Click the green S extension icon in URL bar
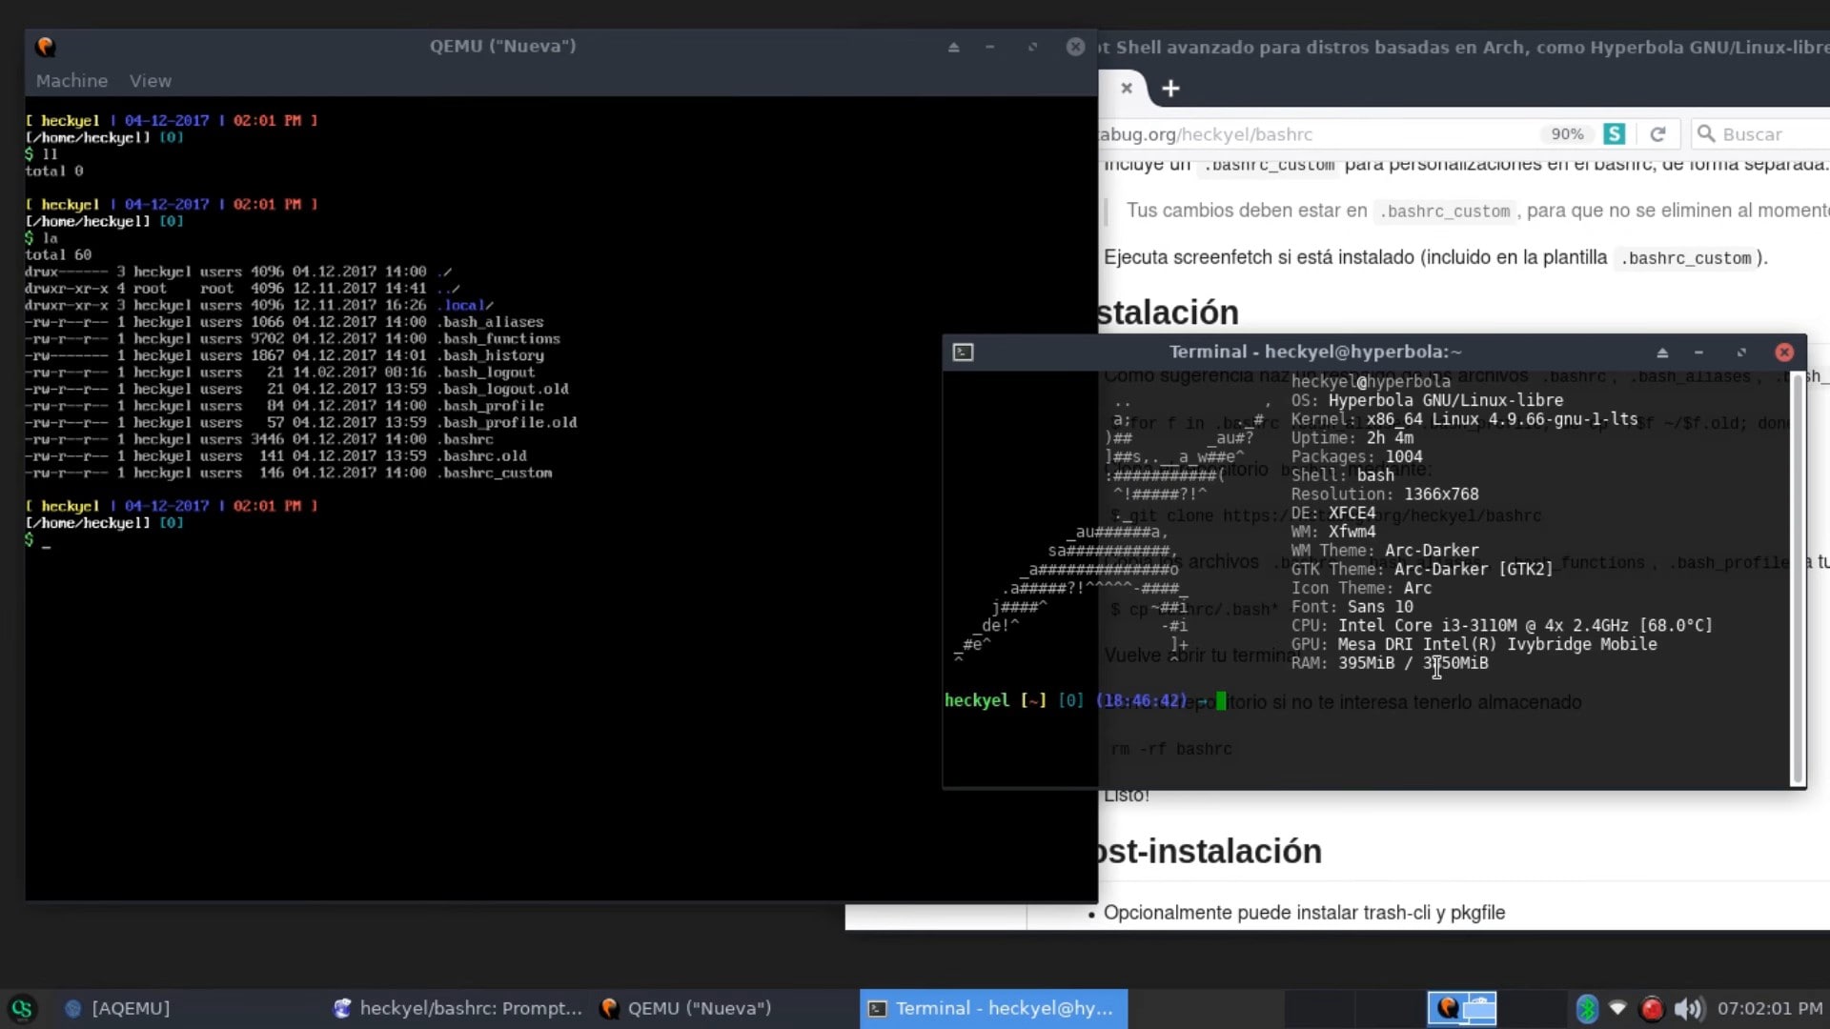This screenshot has height=1029, width=1830. 1614,134
